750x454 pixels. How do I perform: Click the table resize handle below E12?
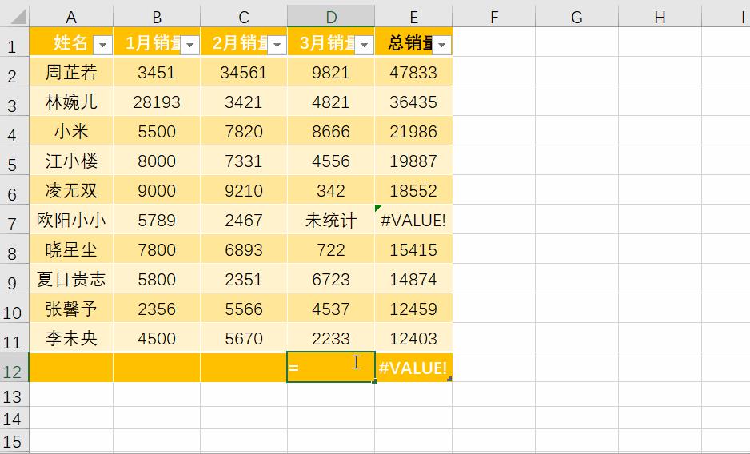point(449,379)
